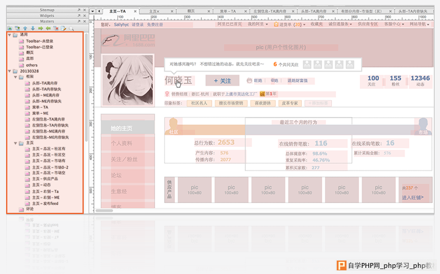Close the 主页—TA tab
The height and width of the screenshot is (274, 440).
pyautogui.click(x=135, y=11)
